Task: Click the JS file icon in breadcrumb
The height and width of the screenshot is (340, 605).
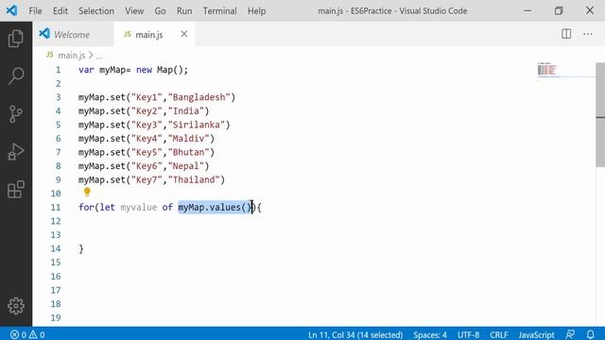Action: tap(50, 55)
